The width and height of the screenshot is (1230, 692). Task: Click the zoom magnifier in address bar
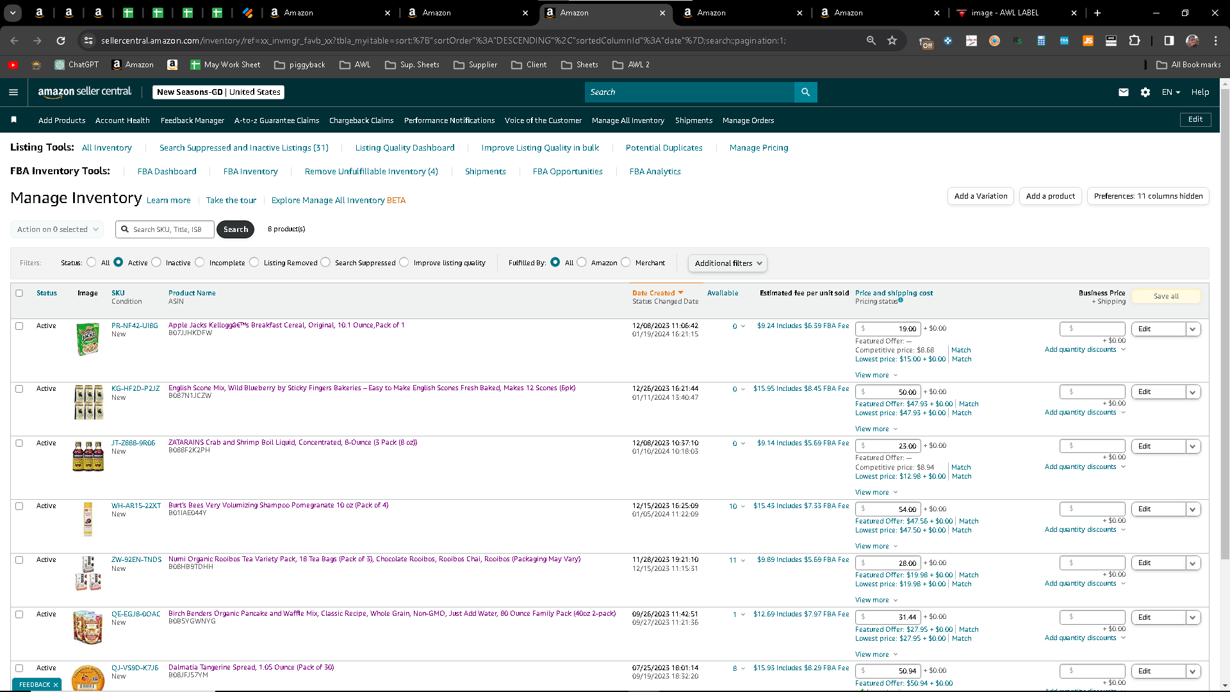pyautogui.click(x=871, y=40)
